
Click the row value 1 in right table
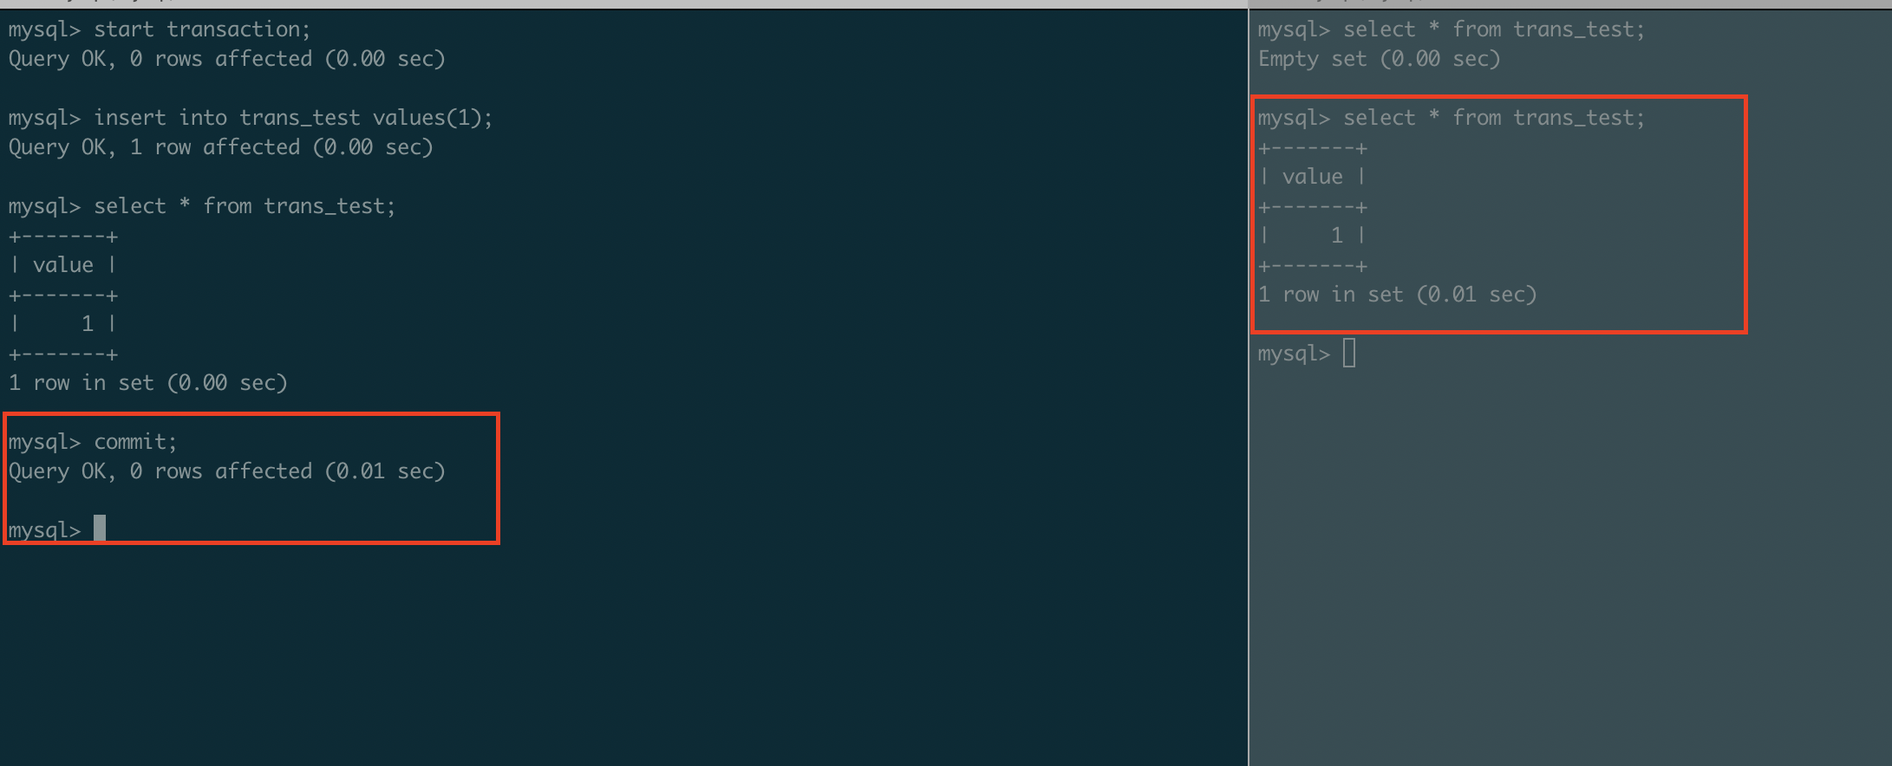(1336, 236)
